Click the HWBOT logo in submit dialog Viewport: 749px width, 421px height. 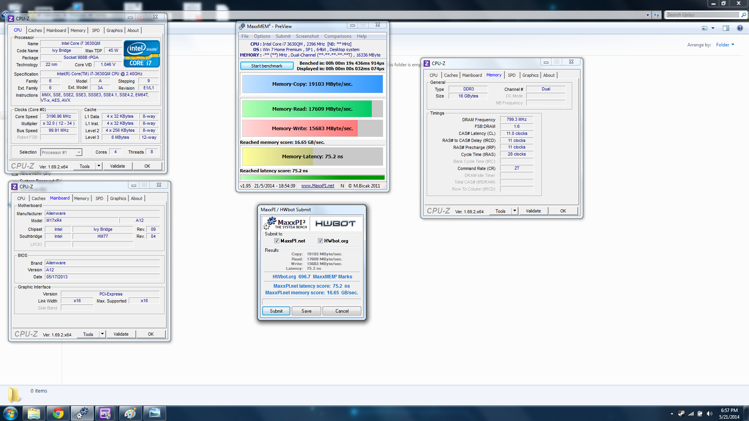[x=335, y=223]
